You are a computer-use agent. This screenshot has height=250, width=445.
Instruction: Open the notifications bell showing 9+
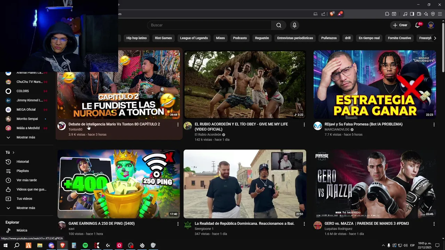[x=418, y=25]
